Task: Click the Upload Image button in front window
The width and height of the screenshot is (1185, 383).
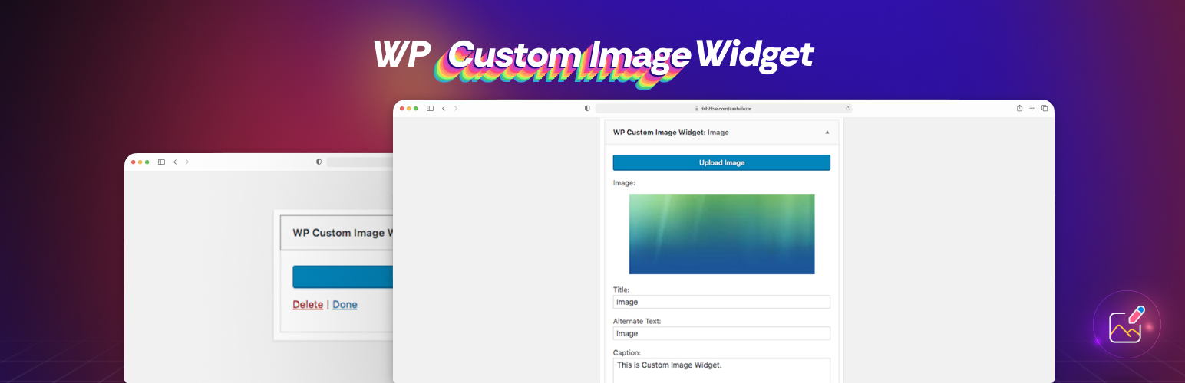Action: point(721,162)
